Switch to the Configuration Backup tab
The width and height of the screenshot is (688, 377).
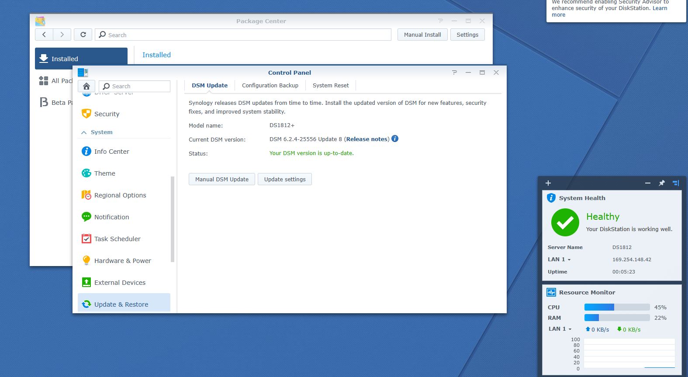pyautogui.click(x=270, y=86)
